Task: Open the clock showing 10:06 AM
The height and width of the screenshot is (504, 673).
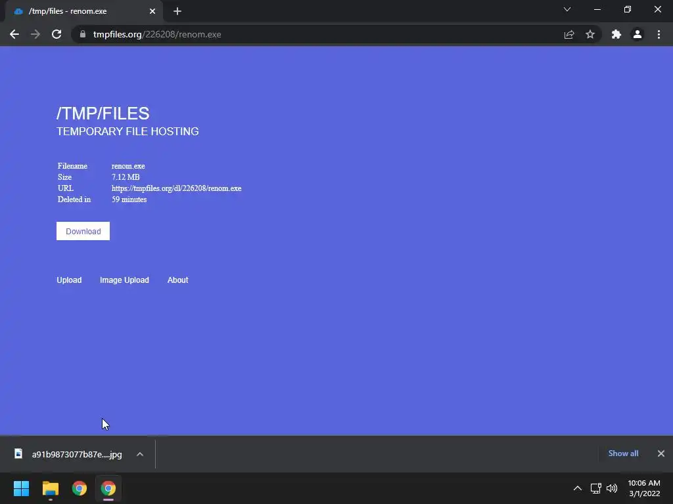Action: [644, 488]
